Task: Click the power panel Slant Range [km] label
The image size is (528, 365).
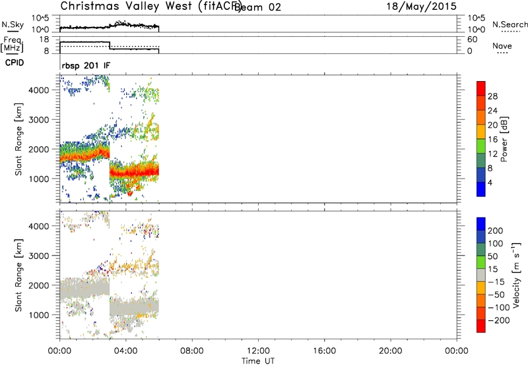Action: point(18,139)
